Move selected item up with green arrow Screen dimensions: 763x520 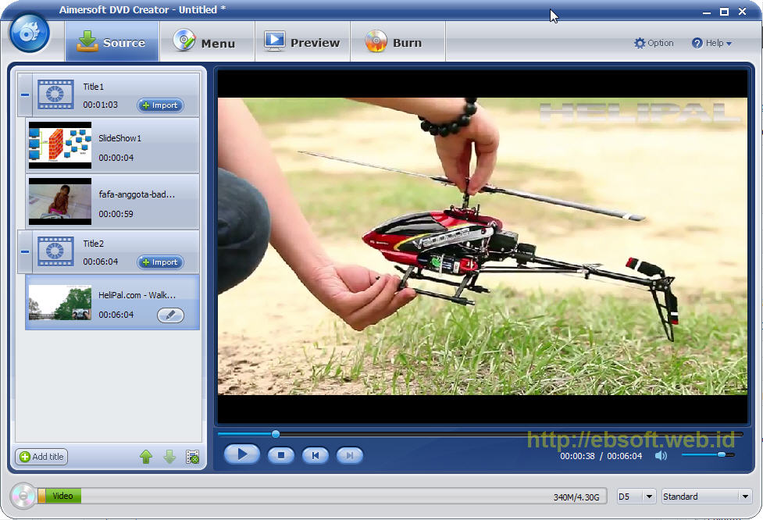(x=146, y=456)
